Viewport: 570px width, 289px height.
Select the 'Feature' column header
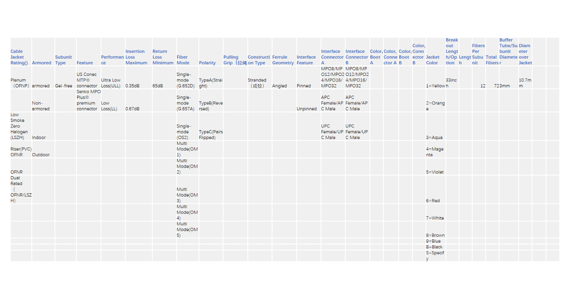click(88, 52)
